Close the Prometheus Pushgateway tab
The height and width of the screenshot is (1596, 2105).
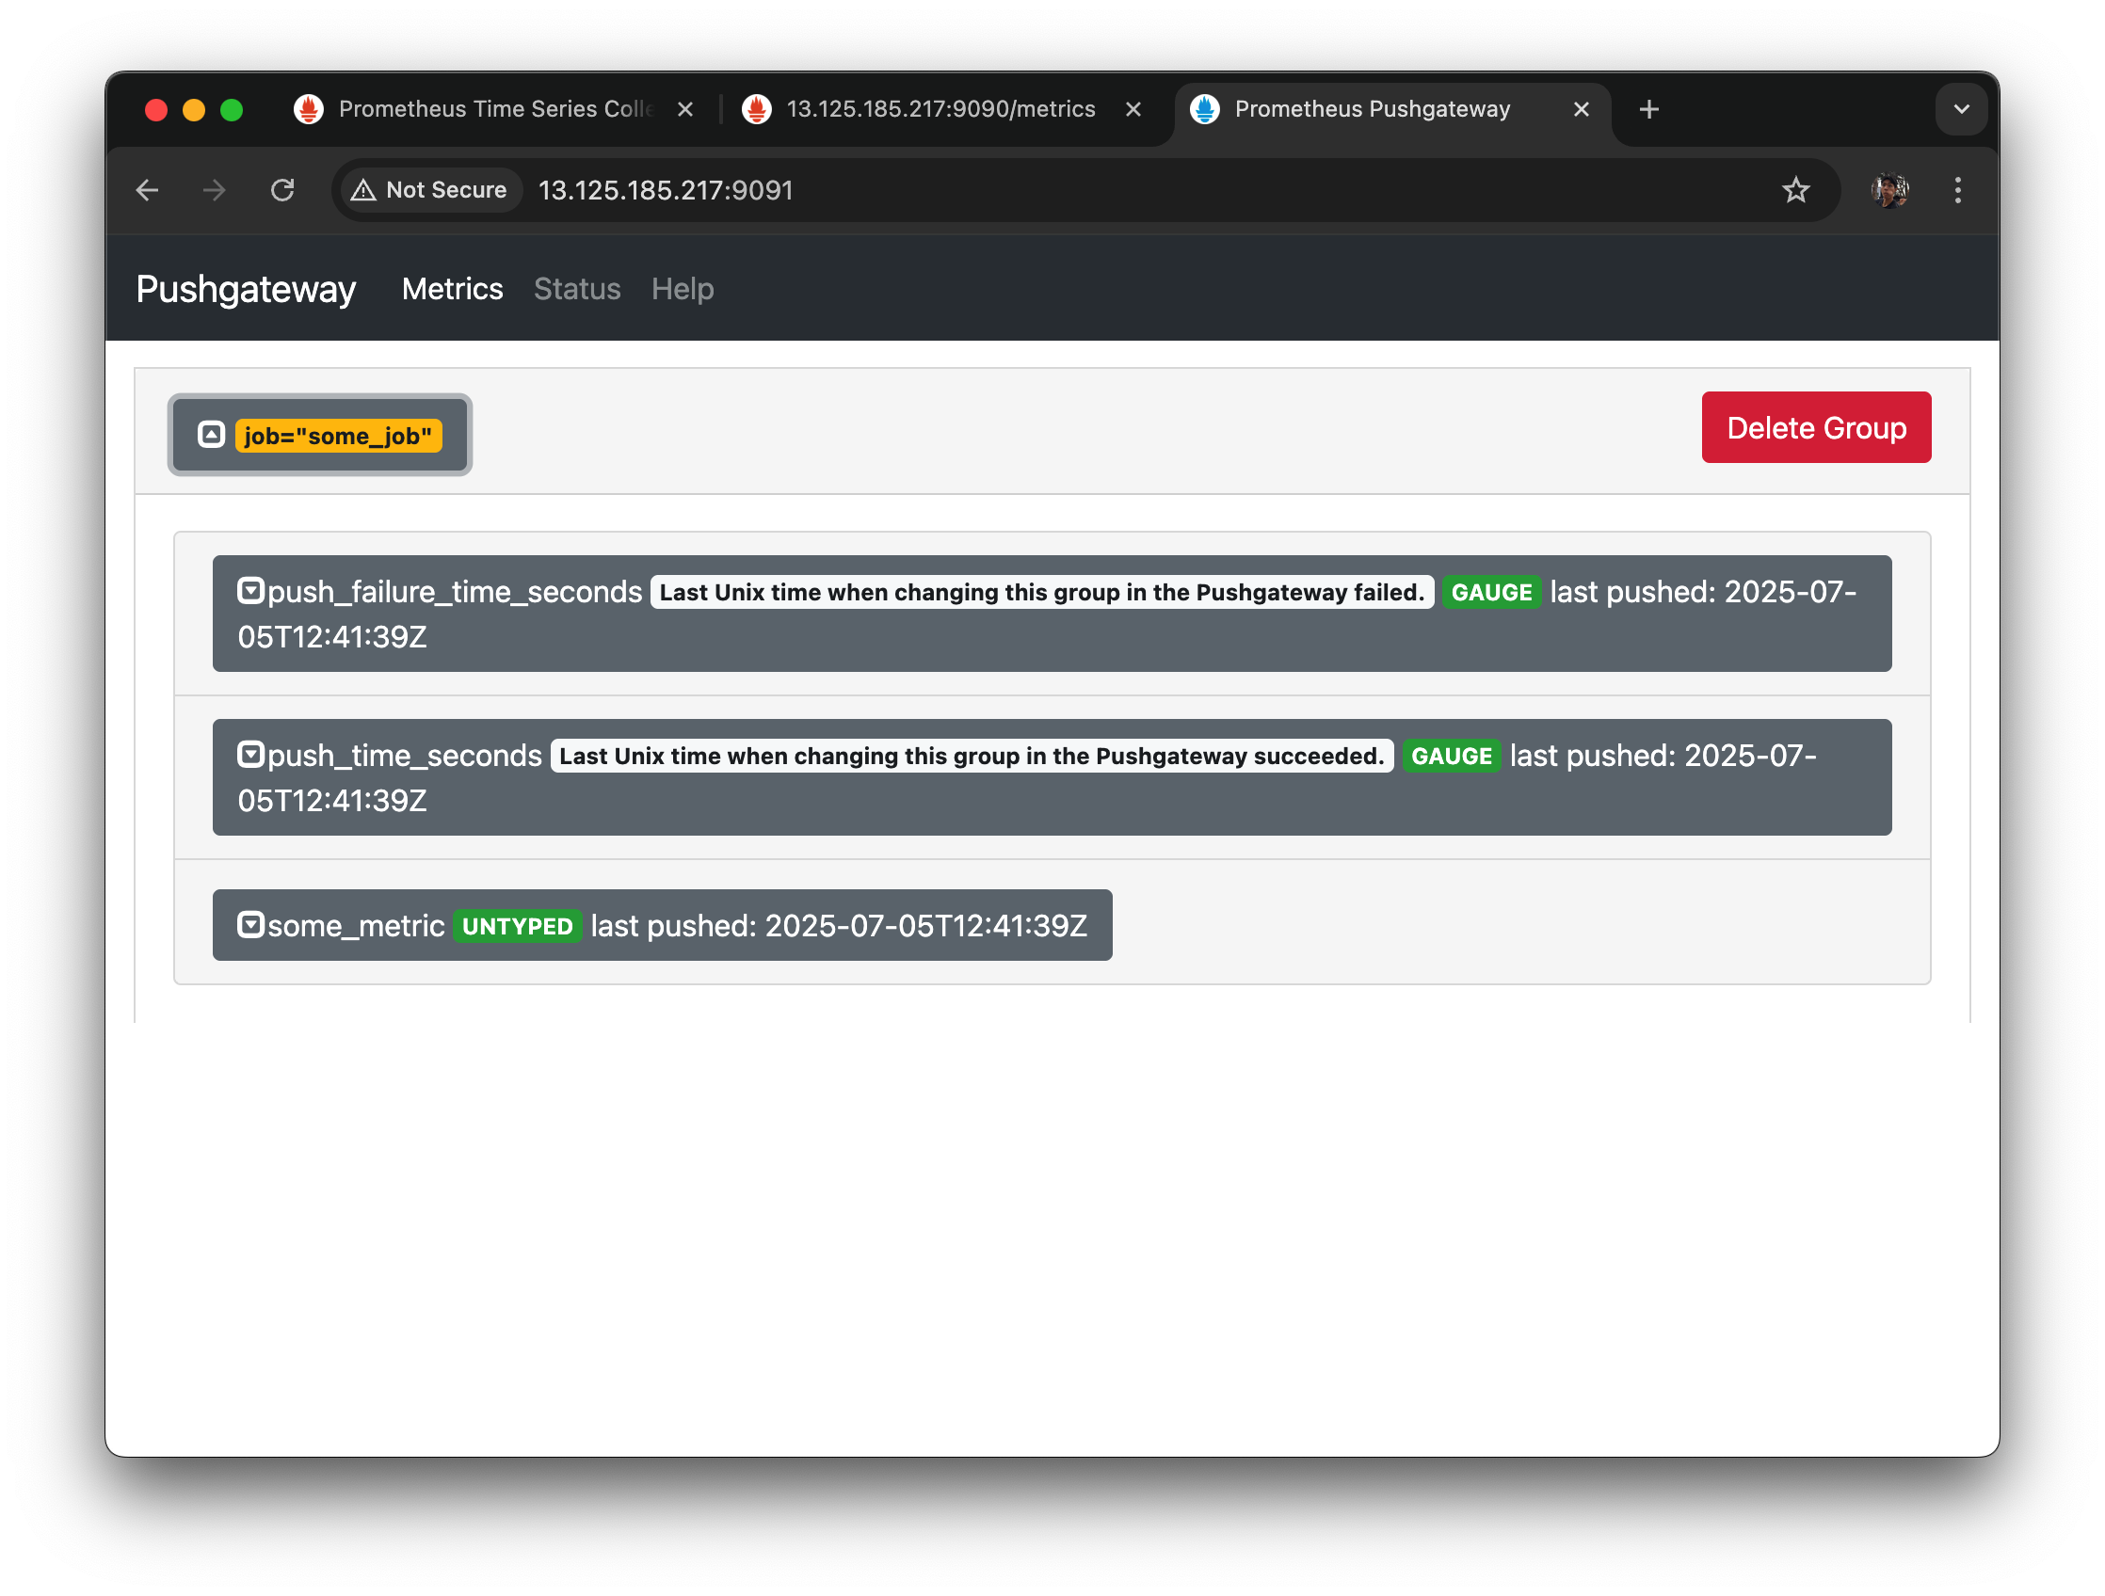1581,109
